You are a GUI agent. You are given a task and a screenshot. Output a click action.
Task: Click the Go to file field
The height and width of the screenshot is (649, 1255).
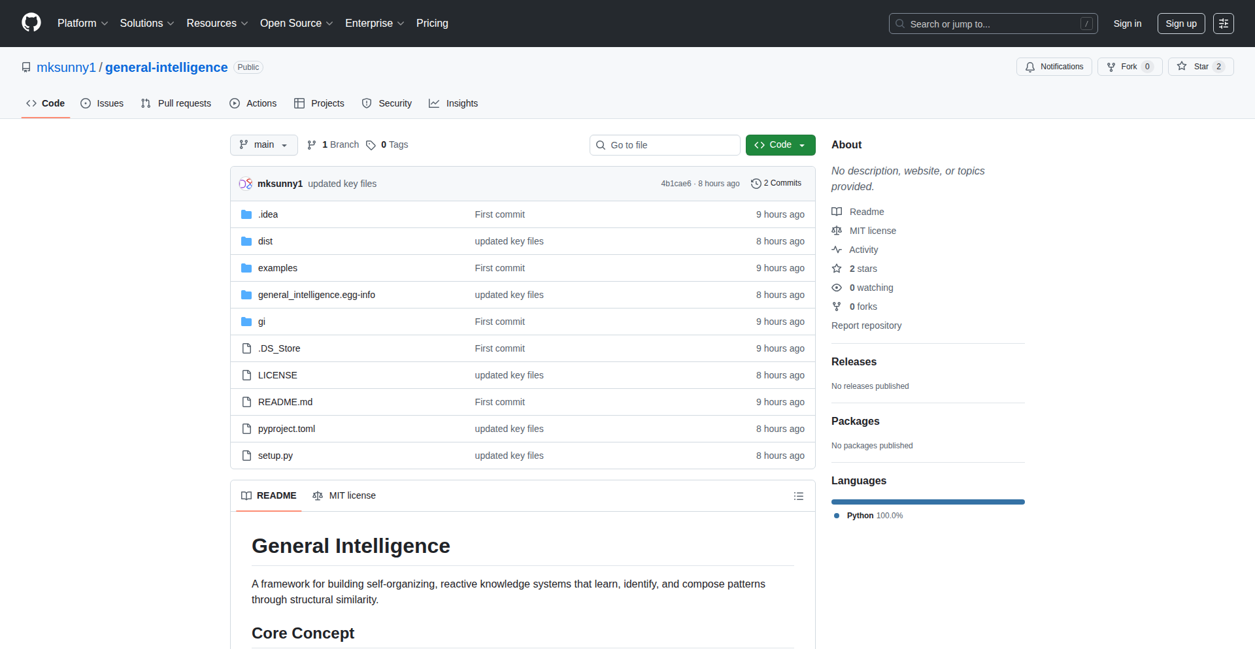664,145
